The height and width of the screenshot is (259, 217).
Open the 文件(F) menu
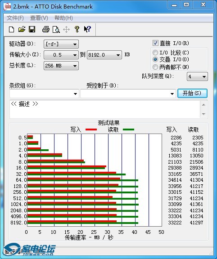15,18
